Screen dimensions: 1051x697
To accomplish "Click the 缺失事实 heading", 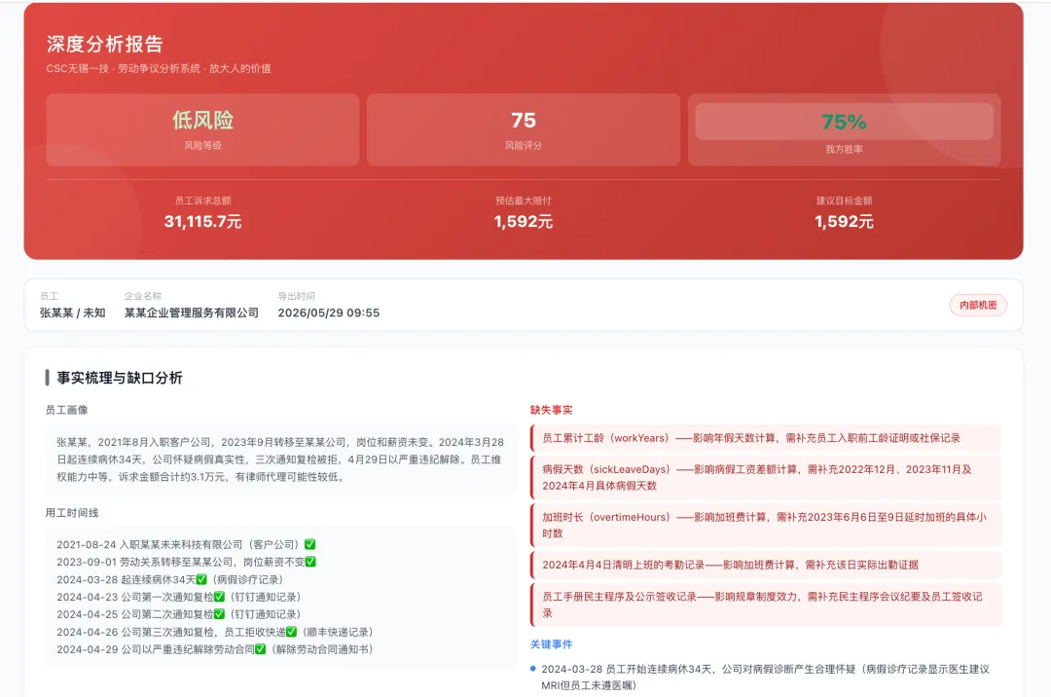I will (x=551, y=410).
